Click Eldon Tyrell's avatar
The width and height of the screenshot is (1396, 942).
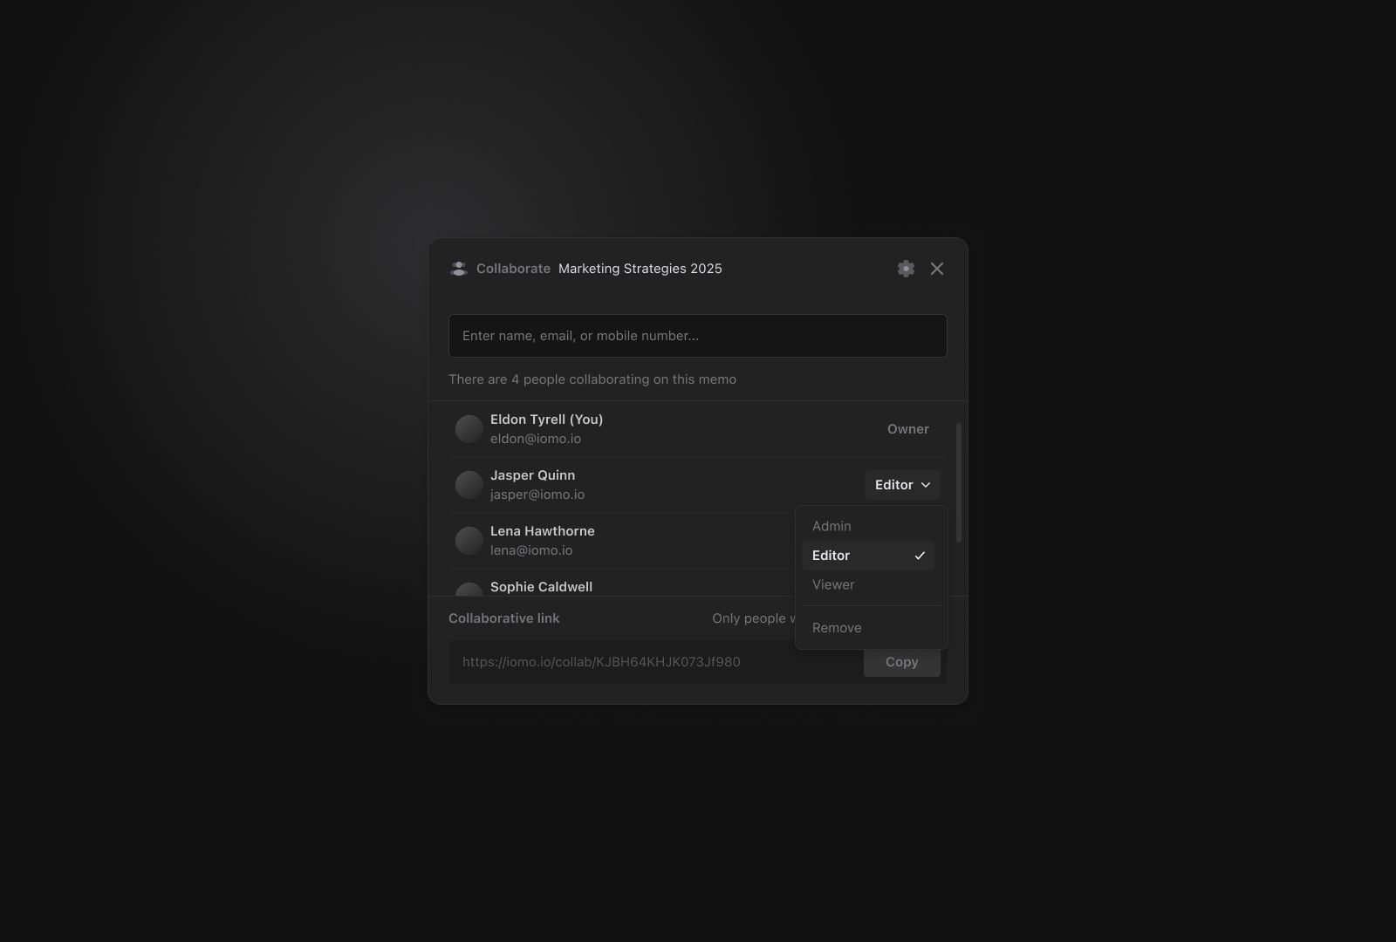[469, 429]
